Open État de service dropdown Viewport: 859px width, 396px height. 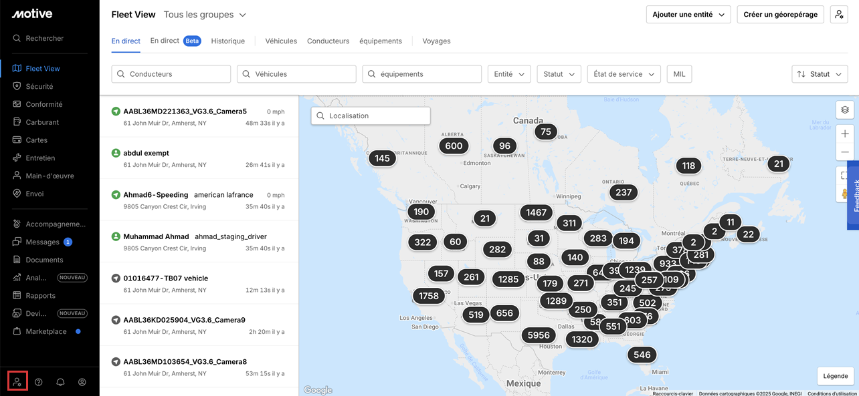624,74
